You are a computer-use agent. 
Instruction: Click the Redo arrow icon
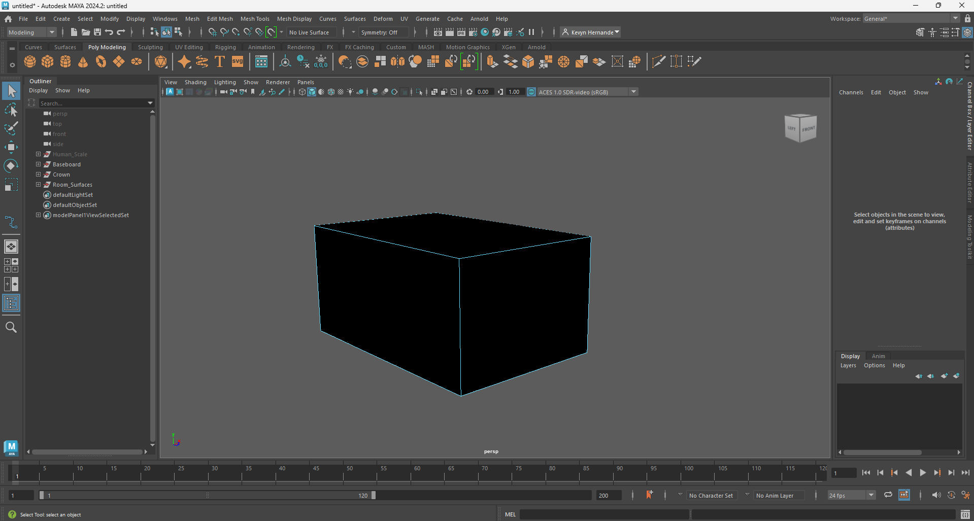click(x=121, y=32)
